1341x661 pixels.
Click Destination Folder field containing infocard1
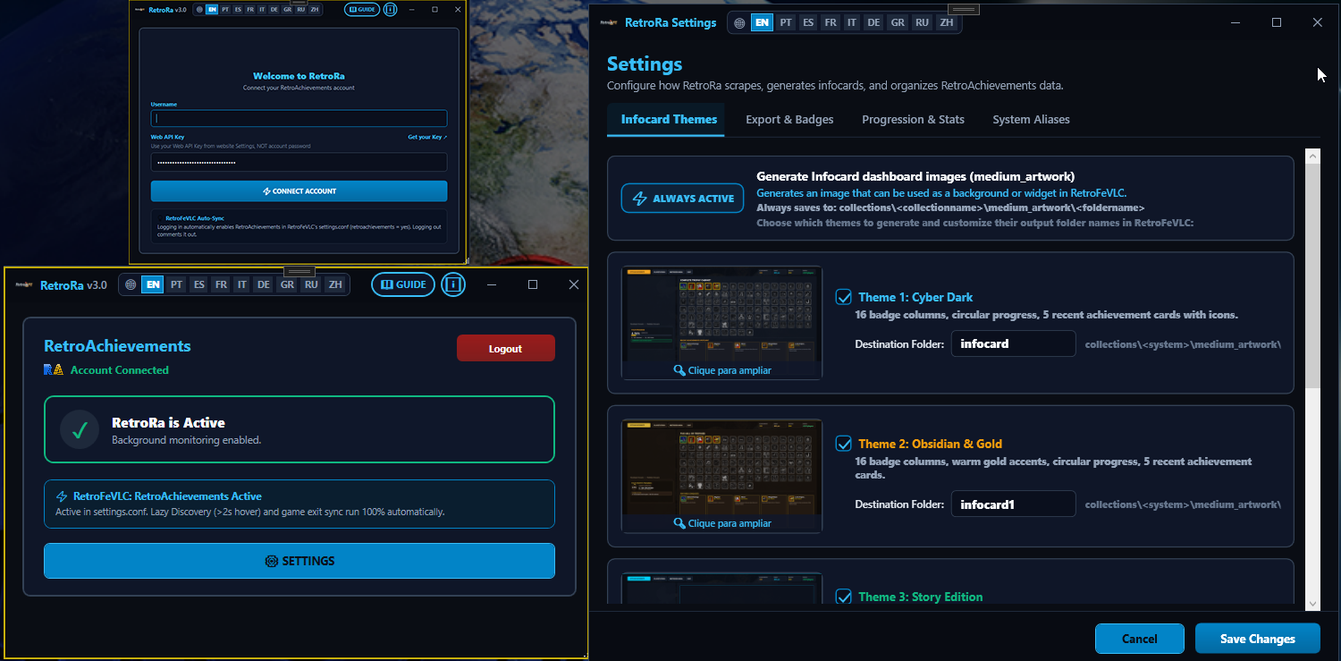[x=1013, y=504]
